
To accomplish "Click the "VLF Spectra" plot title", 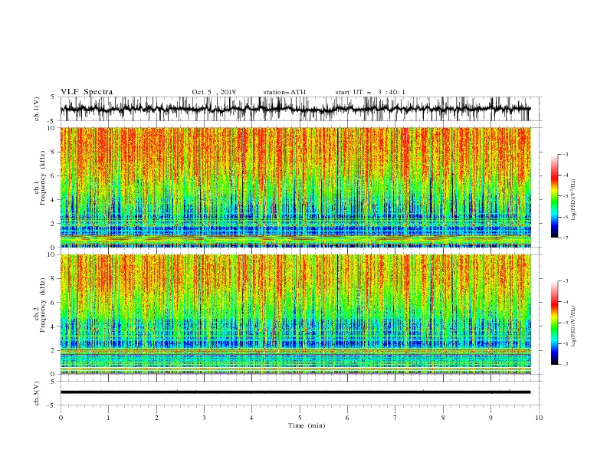I will click(x=87, y=92).
